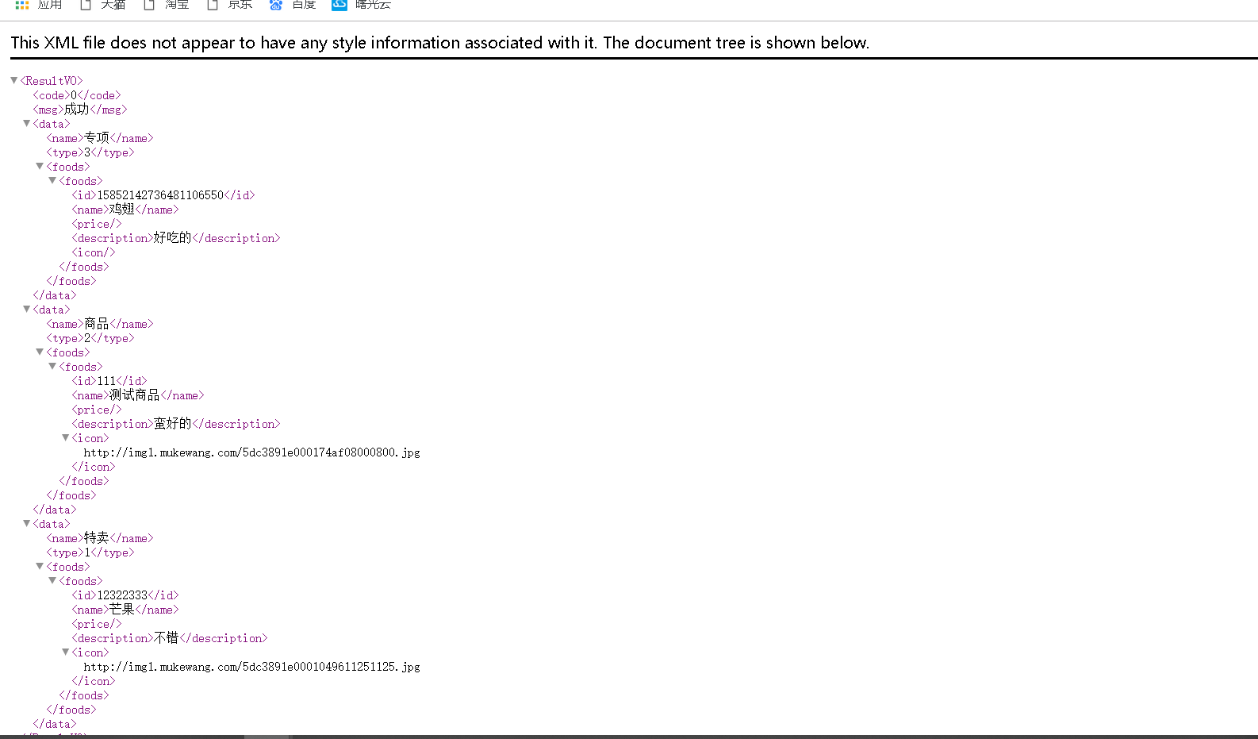
Task: Click the name element reading 鸡翅
Action: 125,210
